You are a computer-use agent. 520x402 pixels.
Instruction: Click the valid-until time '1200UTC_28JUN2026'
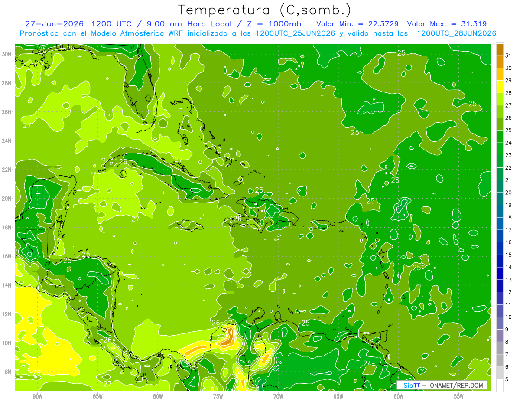[456, 33]
